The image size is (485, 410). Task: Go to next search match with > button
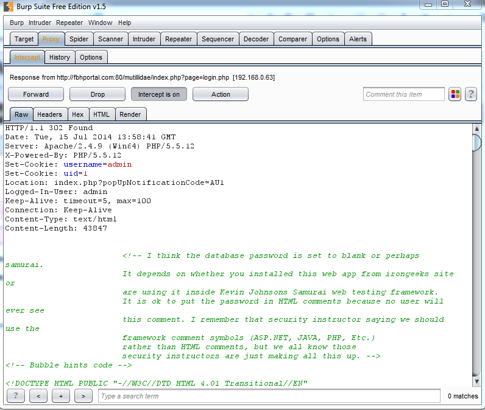click(x=83, y=396)
